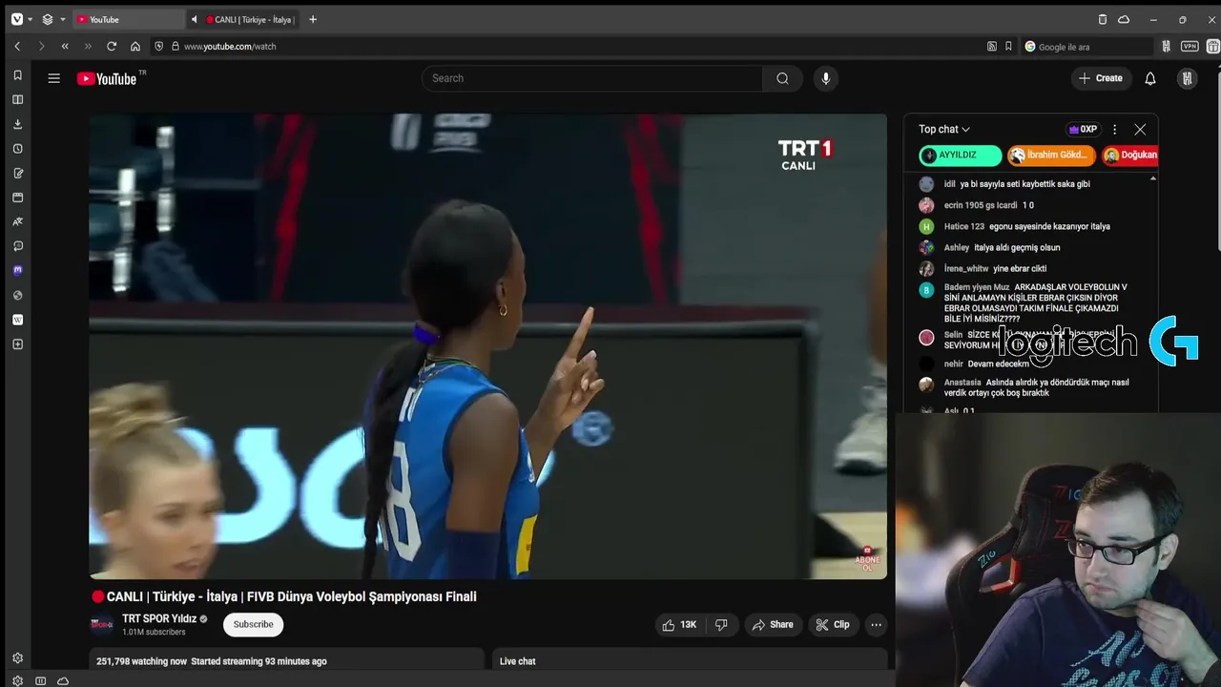Click the rewind history double arrow
This screenshot has width=1221, height=687.
(65, 46)
